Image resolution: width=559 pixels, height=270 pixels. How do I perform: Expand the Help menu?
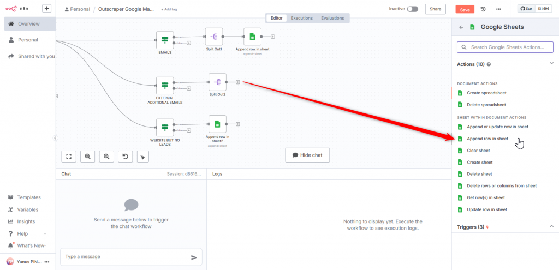(x=27, y=233)
